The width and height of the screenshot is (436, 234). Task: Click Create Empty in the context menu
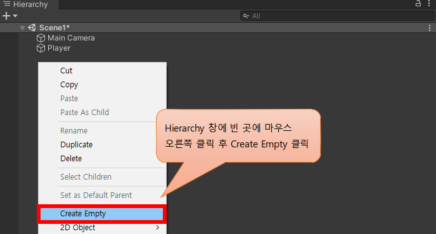[102, 214]
